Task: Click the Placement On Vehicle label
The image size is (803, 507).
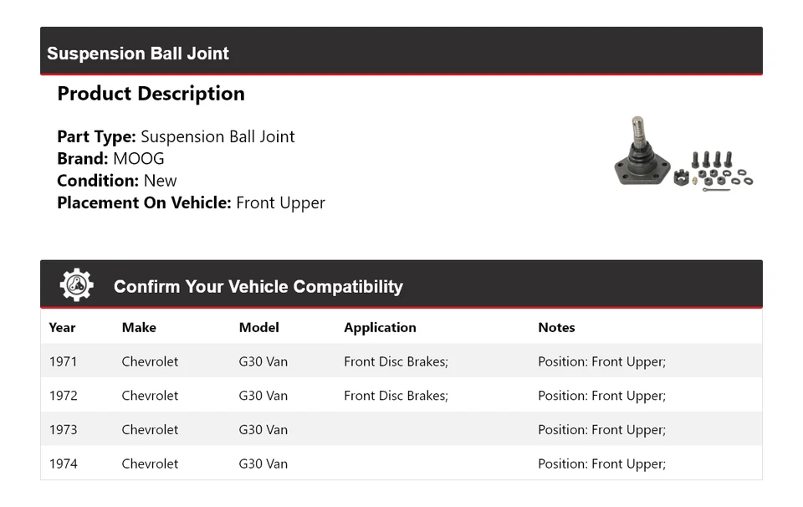Action: pyautogui.click(x=144, y=202)
